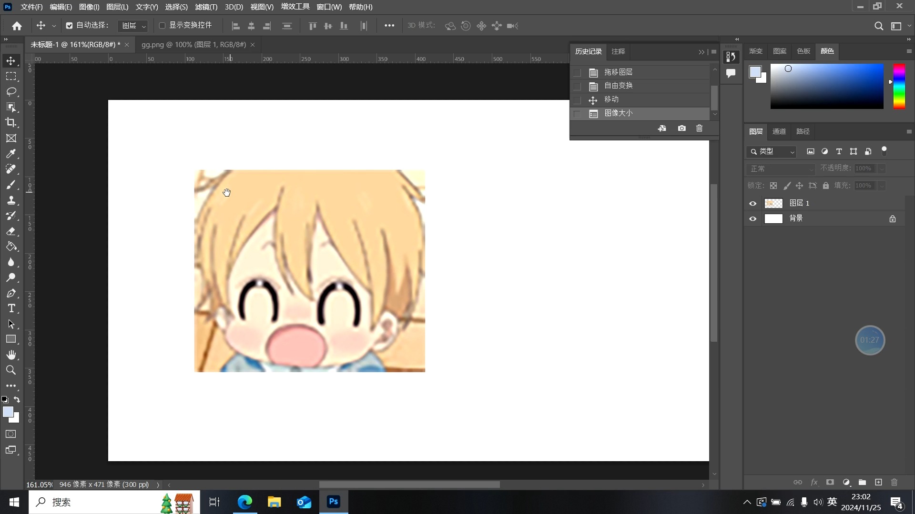
Task: Open the 填充 fill dropdown arrow
Action: click(882, 186)
